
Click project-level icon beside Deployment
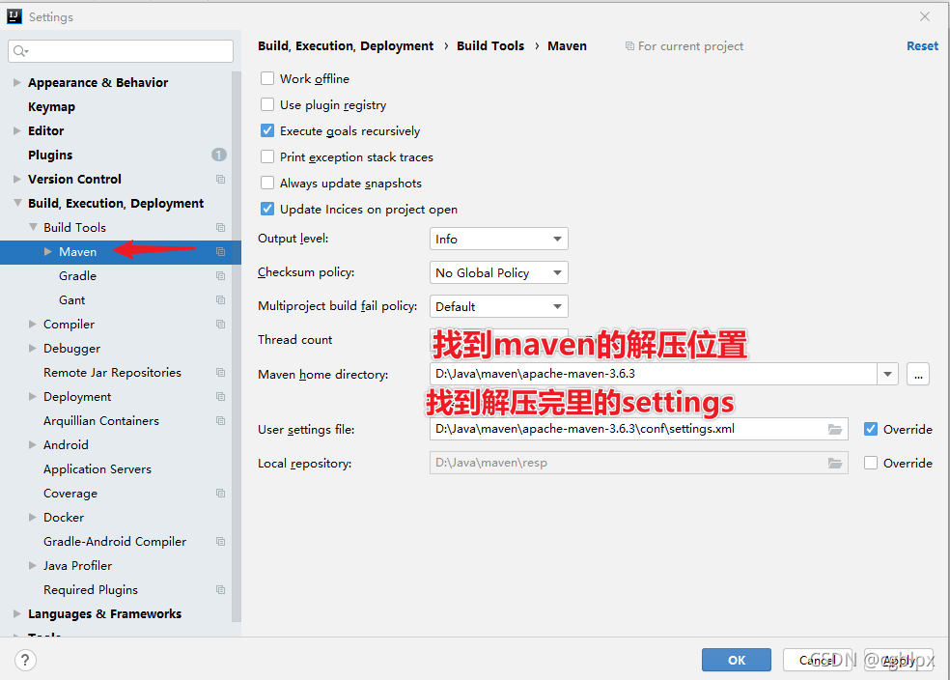coord(220,397)
